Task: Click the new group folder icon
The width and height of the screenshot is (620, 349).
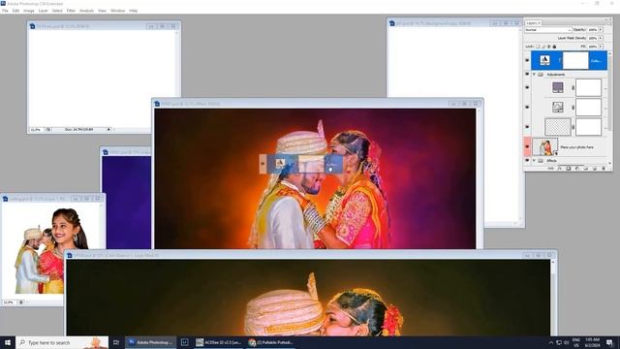Action: (x=585, y=168)
